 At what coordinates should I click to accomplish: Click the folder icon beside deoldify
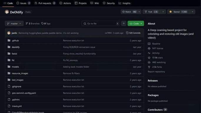coord(9,47)
